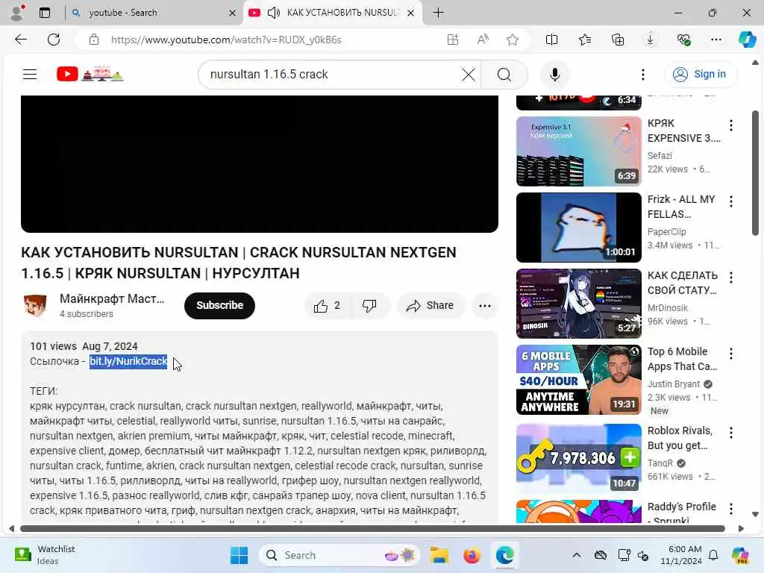This screenshot has height=573, width=764.
Task: Open a new browser tab
Action: pyautogui.click(x=438, y=13)
